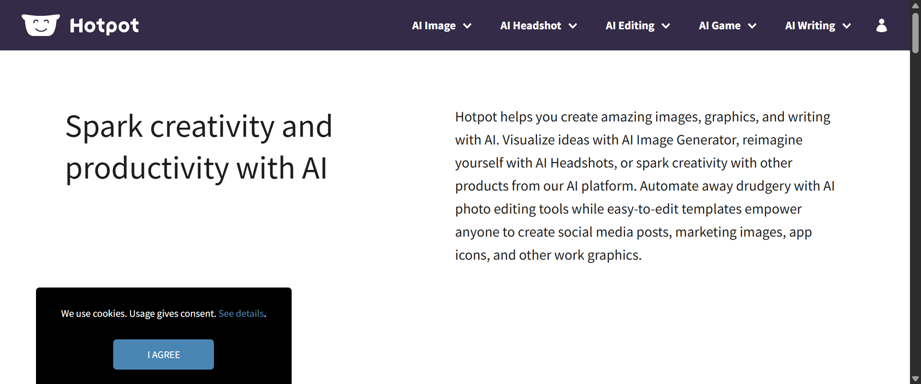Expand the AI Editing chevron arrow
The width and height of the screenshot is (921, 384).
(x=666, y=26)
